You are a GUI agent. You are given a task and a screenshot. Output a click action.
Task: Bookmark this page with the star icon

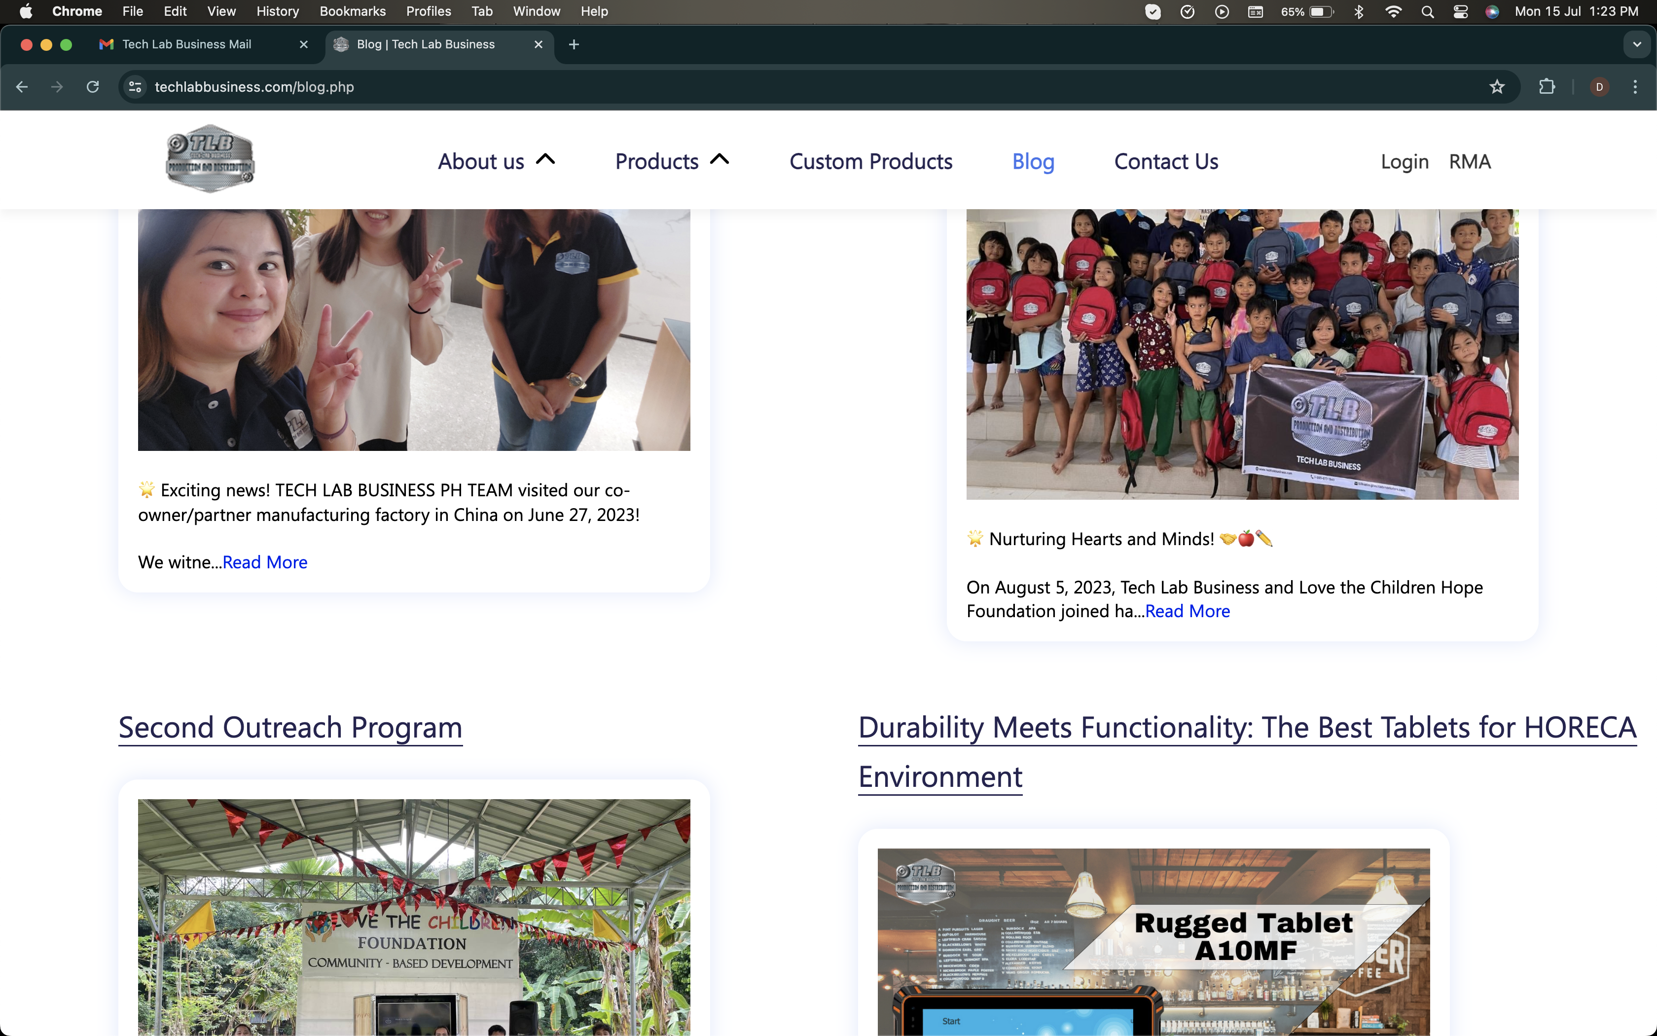tap(1497, 87)
